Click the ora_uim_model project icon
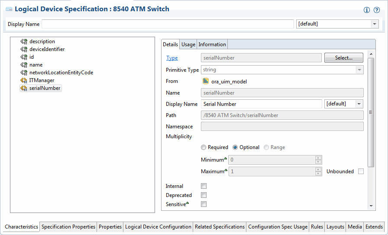 pyautogui.click(x=206, y=81)
